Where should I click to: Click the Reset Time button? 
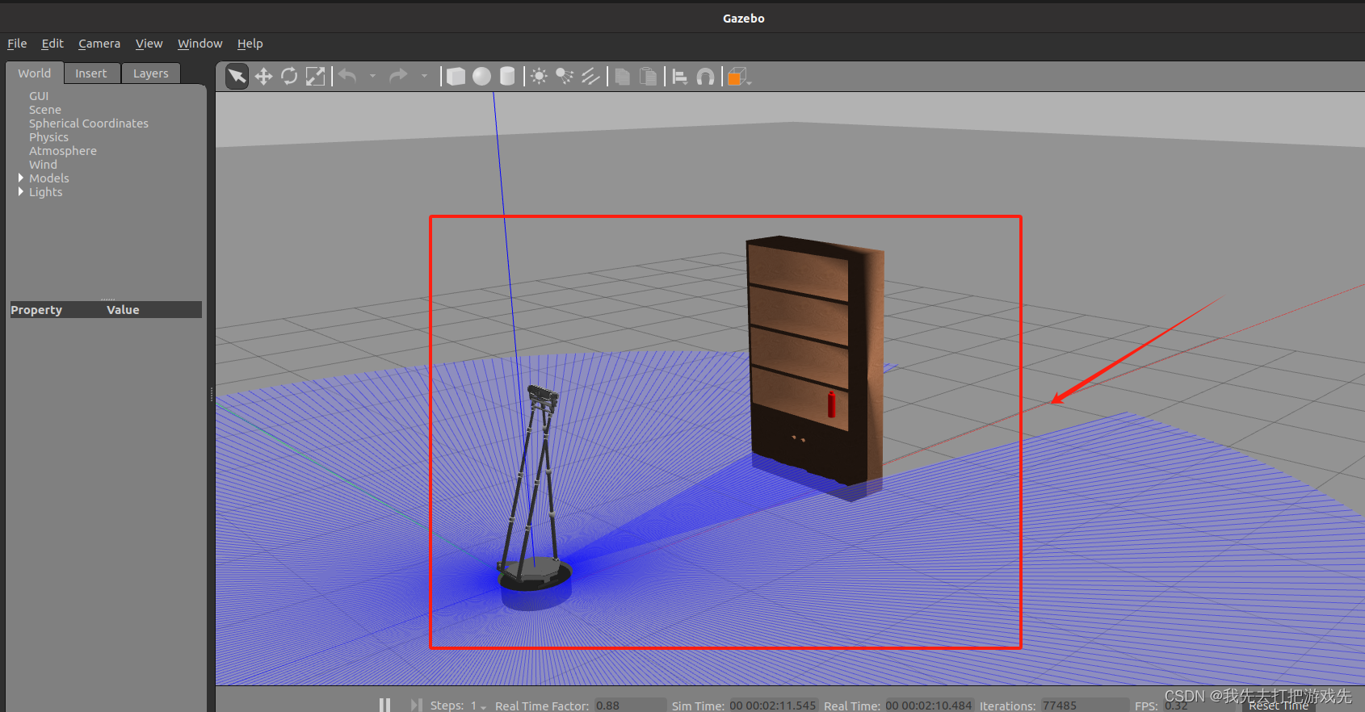pos(1279,706)
